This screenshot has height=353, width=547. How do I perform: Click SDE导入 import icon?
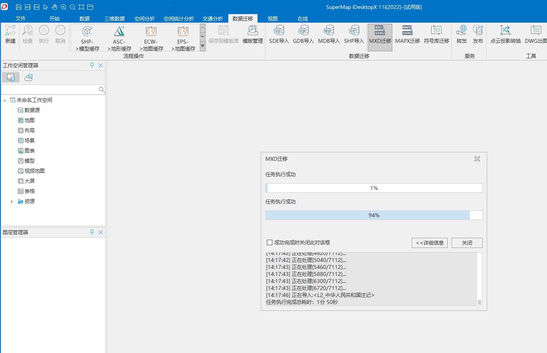(x=279, y=34)
